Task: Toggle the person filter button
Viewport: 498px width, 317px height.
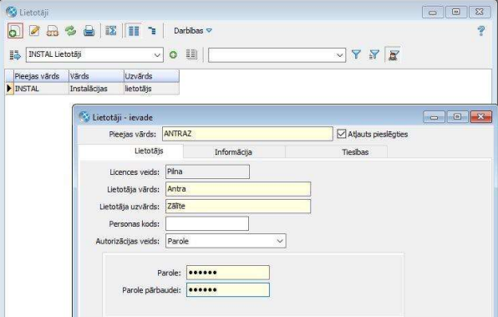Action: coord(393,54)
